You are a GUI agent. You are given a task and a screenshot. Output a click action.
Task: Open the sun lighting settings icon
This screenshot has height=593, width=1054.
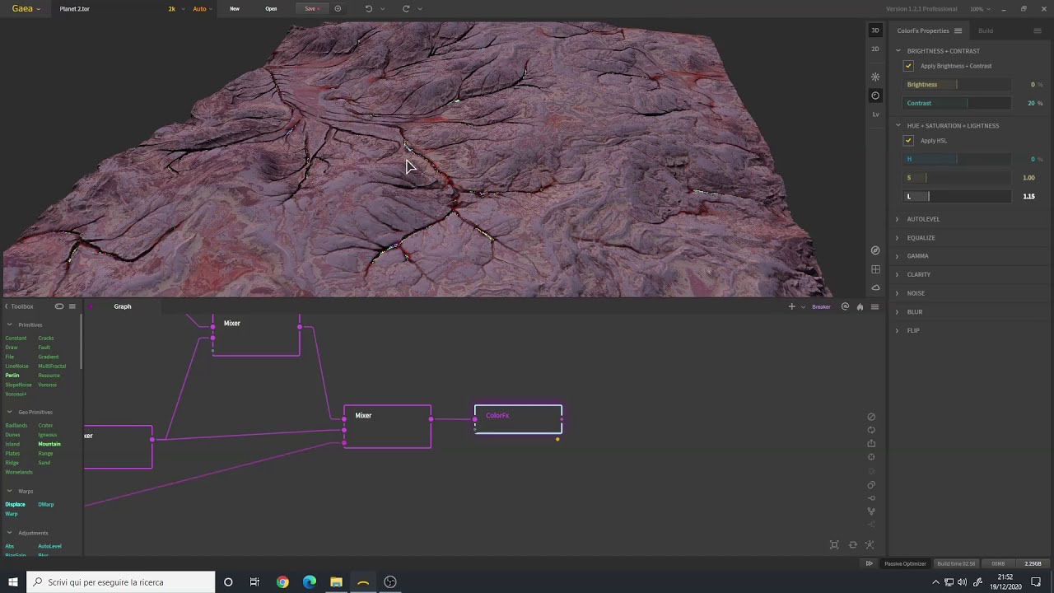(875, 77)
